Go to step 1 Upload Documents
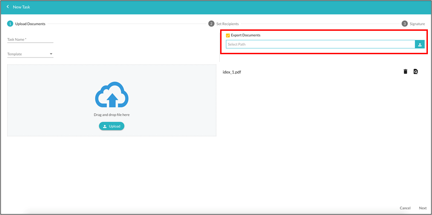The width and height of the screenshot is (432, 215). [27, 24]
